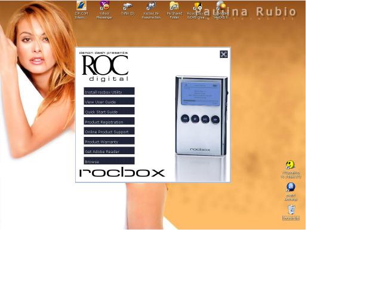Click the rocbox player image
Image resolution: width=382 pixels, height=287 pixels.
(x=201, y=115)
